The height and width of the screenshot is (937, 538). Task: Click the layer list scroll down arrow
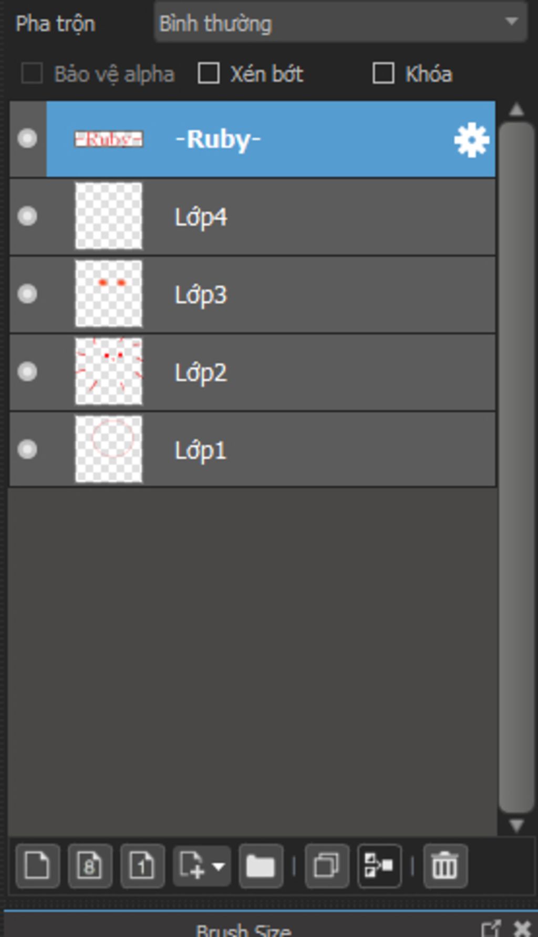point(516,824)
